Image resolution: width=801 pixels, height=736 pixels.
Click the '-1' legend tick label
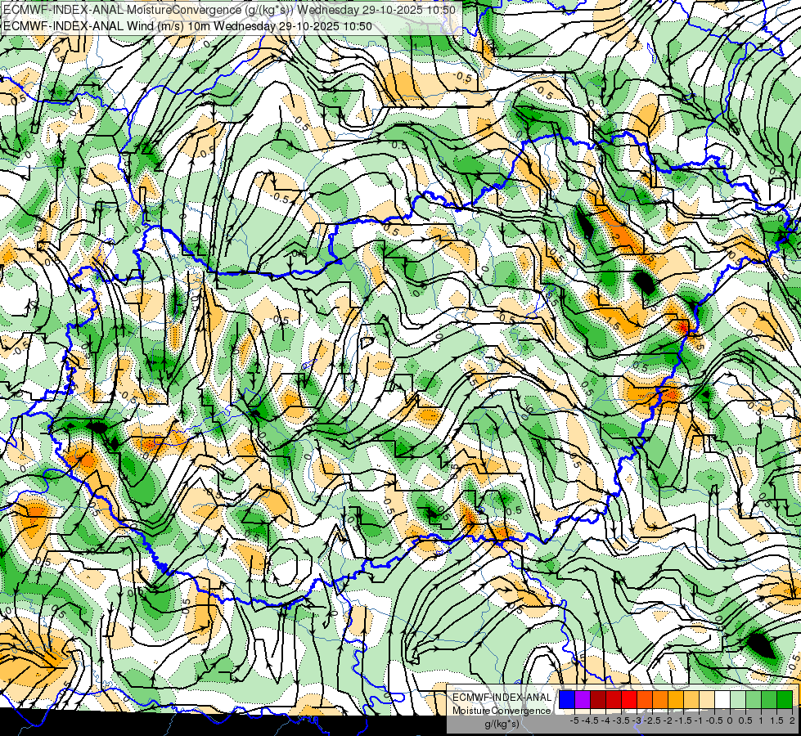pyautogui.click(x=699, y=720)
